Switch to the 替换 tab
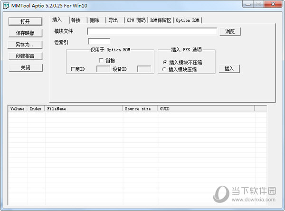Image resolution: width=285 pixels, height=211 pixels. tap(78, 20)
